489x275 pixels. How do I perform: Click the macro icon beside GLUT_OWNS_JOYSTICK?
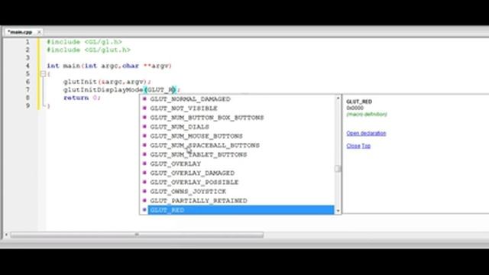[x=144, y=192]
